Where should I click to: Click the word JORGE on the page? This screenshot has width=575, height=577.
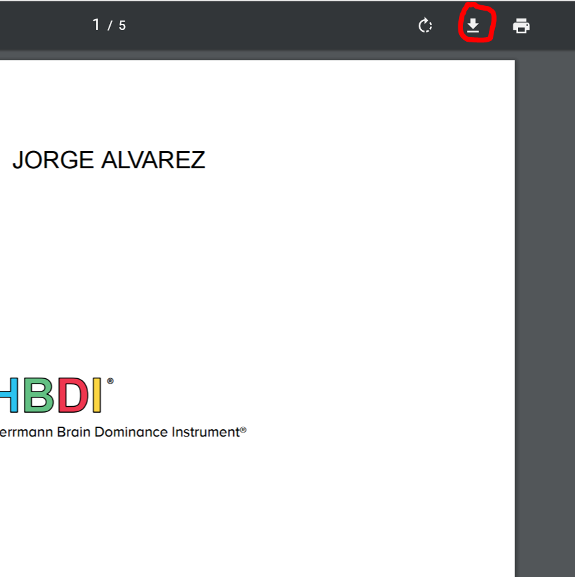tap(53, 160)
